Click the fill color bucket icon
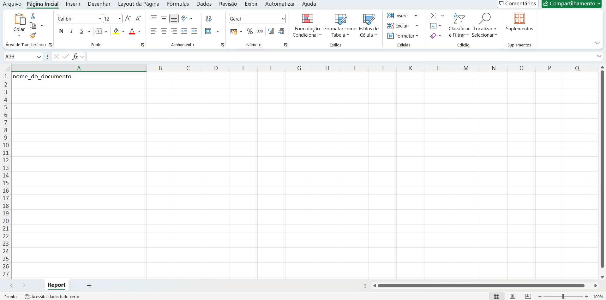This screenshot has width=606, height=300. point(116,31)
